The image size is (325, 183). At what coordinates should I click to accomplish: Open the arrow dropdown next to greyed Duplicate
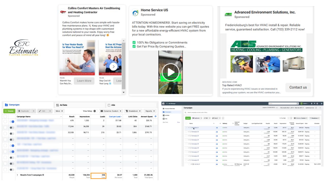click(34, 111)
